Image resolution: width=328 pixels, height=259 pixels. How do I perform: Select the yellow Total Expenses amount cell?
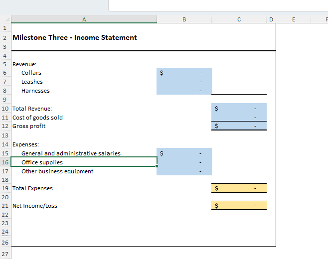(239, 188)
